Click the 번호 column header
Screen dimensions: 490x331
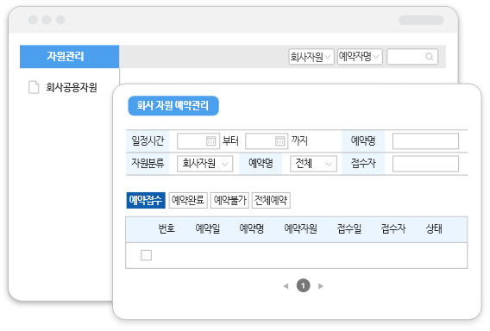(166, 229)
